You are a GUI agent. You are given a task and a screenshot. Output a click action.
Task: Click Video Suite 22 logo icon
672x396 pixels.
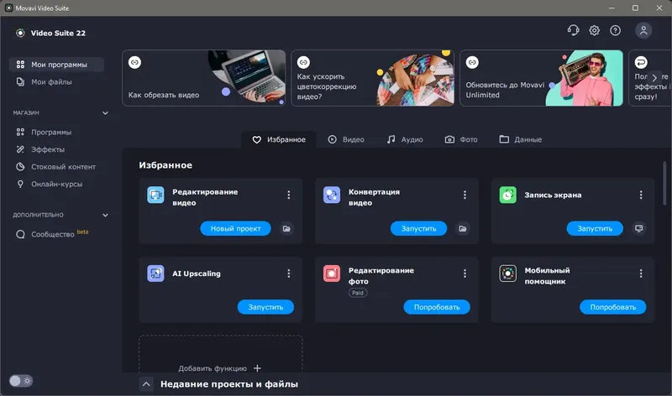click(20, 33)
